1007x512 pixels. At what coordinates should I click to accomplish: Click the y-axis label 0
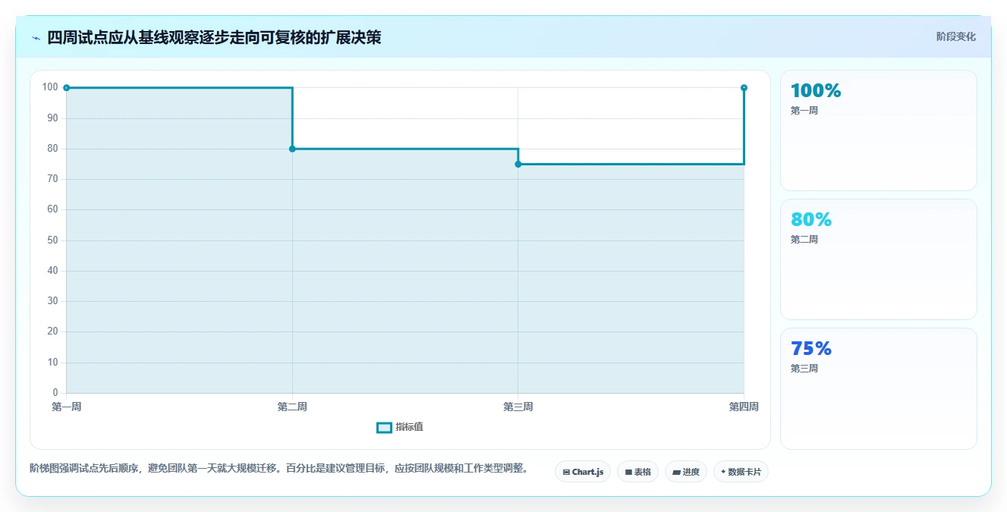pyautogui.click(x=55, y=393)
